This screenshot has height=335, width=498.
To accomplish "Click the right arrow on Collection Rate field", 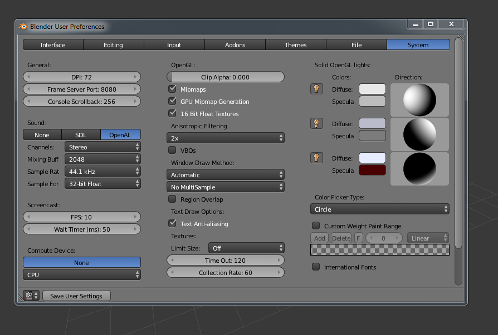I will coord(280,273).
